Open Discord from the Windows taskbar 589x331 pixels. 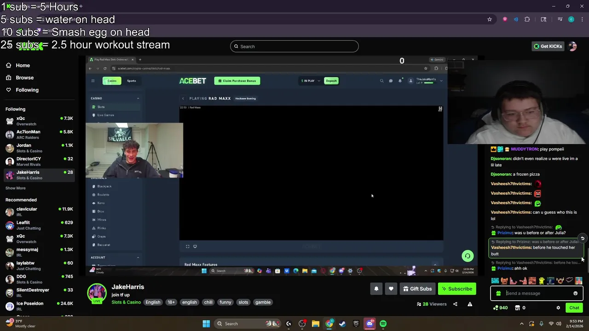point(370,324)
